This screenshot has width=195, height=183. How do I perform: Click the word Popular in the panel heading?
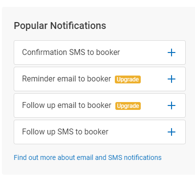tap(31, 26)
